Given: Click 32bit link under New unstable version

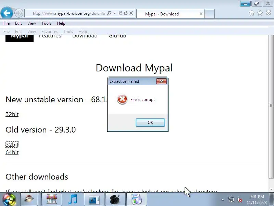Looking at the screenshot, I should click(12, 114).
